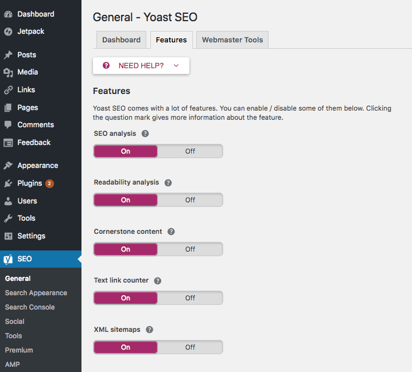The height and width of the screenshot is (372, 412).
Task: Click the Users person icon
Action: pos(8,201)
